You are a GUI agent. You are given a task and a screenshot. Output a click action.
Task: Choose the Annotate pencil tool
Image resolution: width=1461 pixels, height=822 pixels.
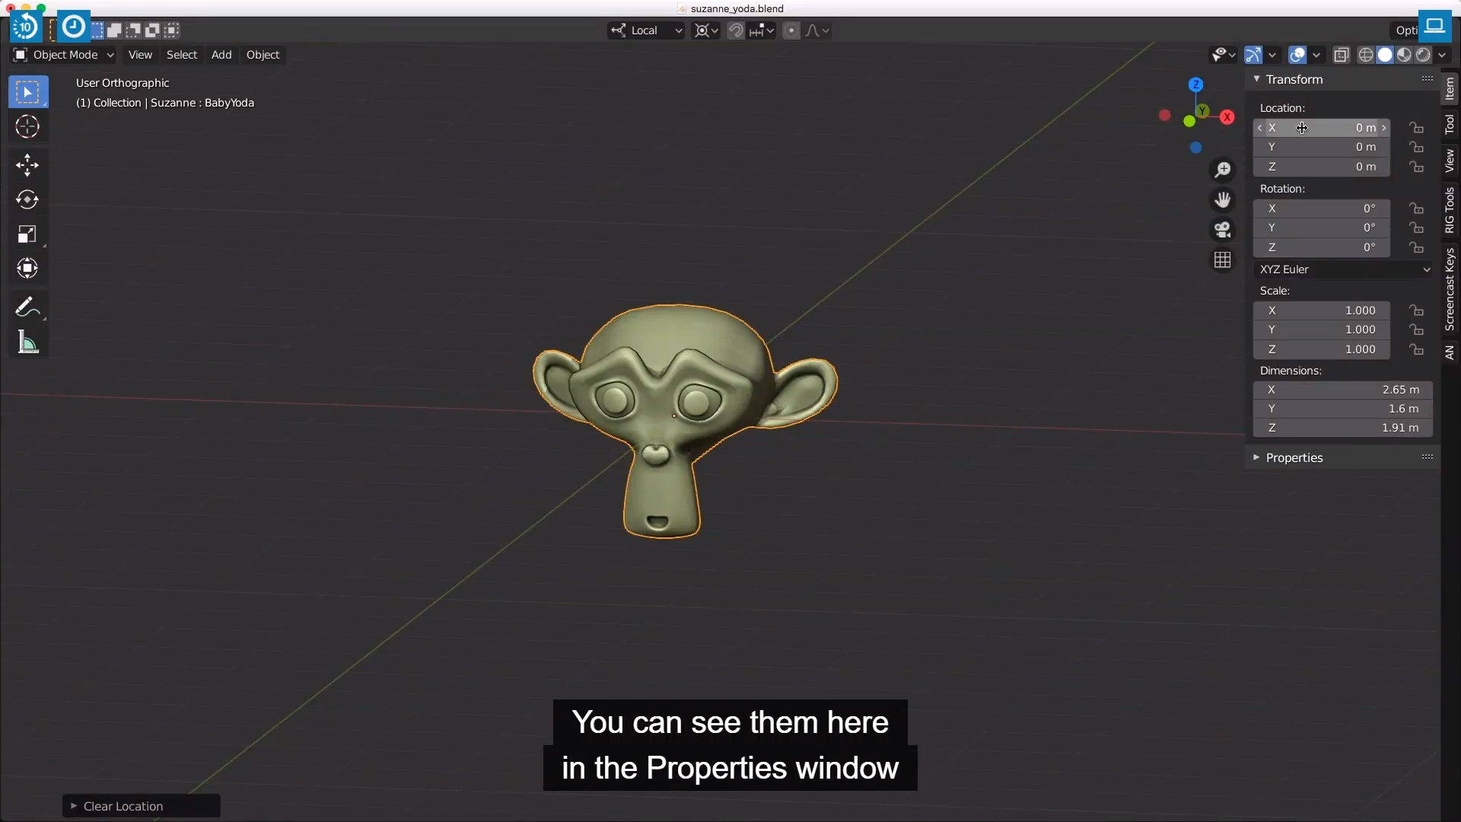27,307
